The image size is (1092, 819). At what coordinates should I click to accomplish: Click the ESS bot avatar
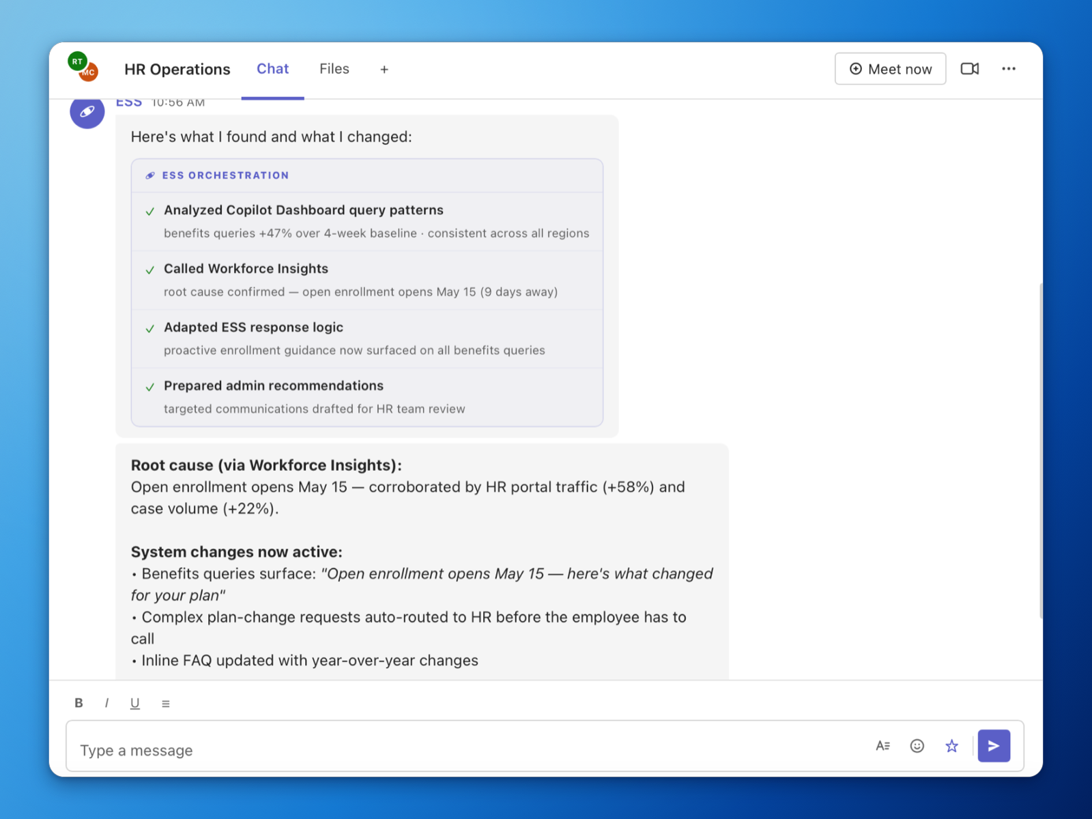[87, 112]
